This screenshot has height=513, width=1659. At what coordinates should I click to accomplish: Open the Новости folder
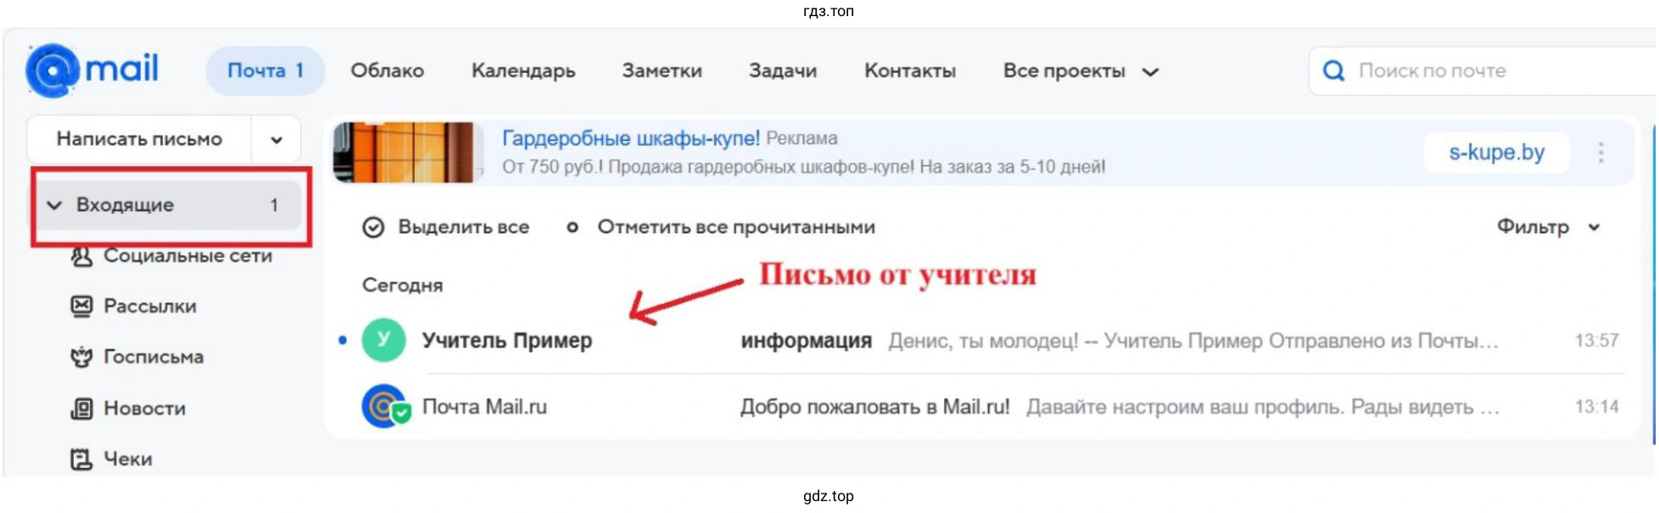tap(144, 409)
